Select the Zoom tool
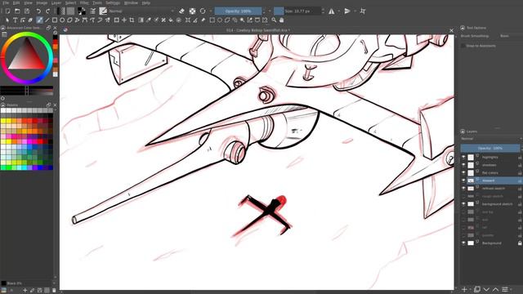This screenshot has height=294, width=523. [x=274, y=20]
